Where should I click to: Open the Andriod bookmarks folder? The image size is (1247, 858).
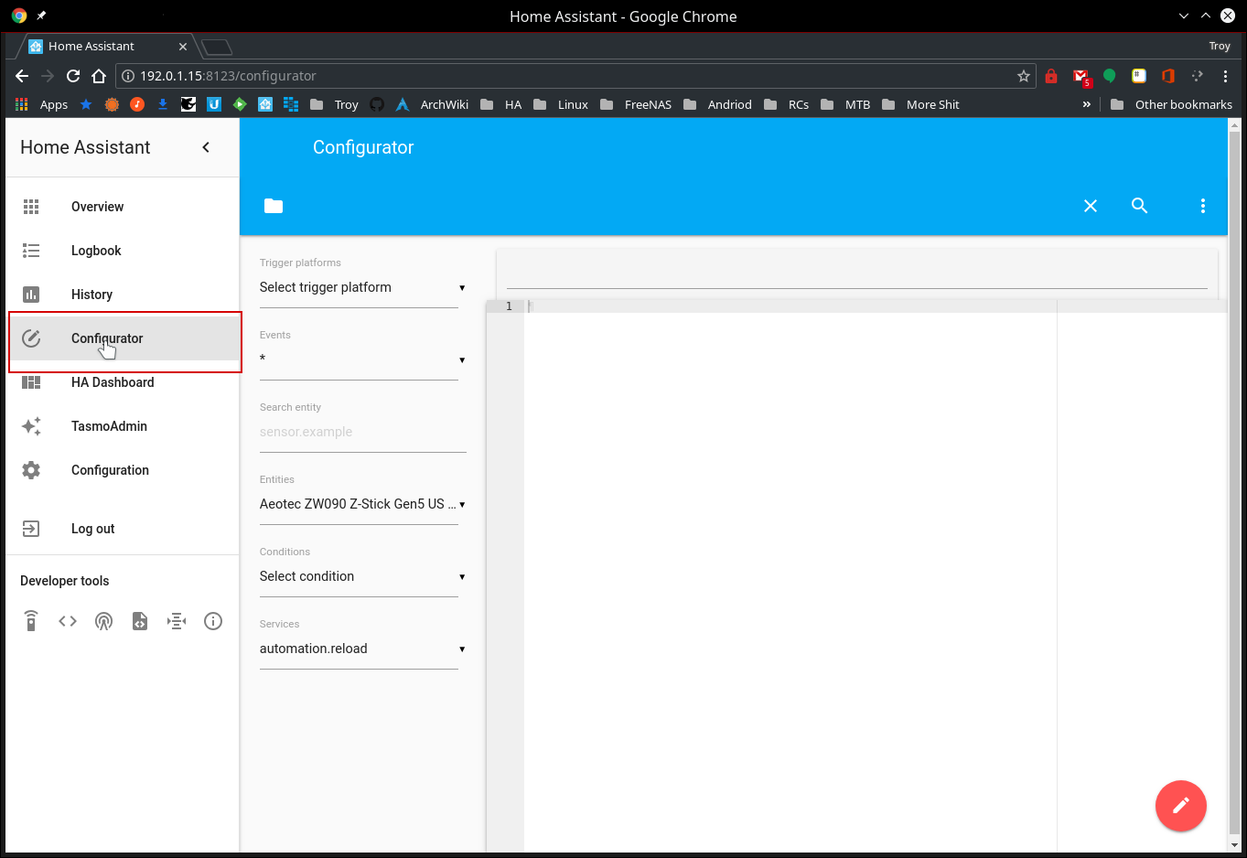point(717,104)
